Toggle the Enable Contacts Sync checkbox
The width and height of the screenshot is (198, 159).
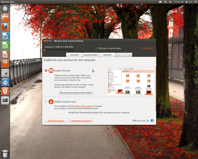46,102
